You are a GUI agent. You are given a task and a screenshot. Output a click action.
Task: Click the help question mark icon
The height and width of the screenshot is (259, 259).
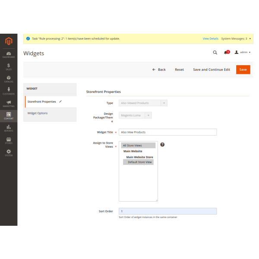coord(162,145)
